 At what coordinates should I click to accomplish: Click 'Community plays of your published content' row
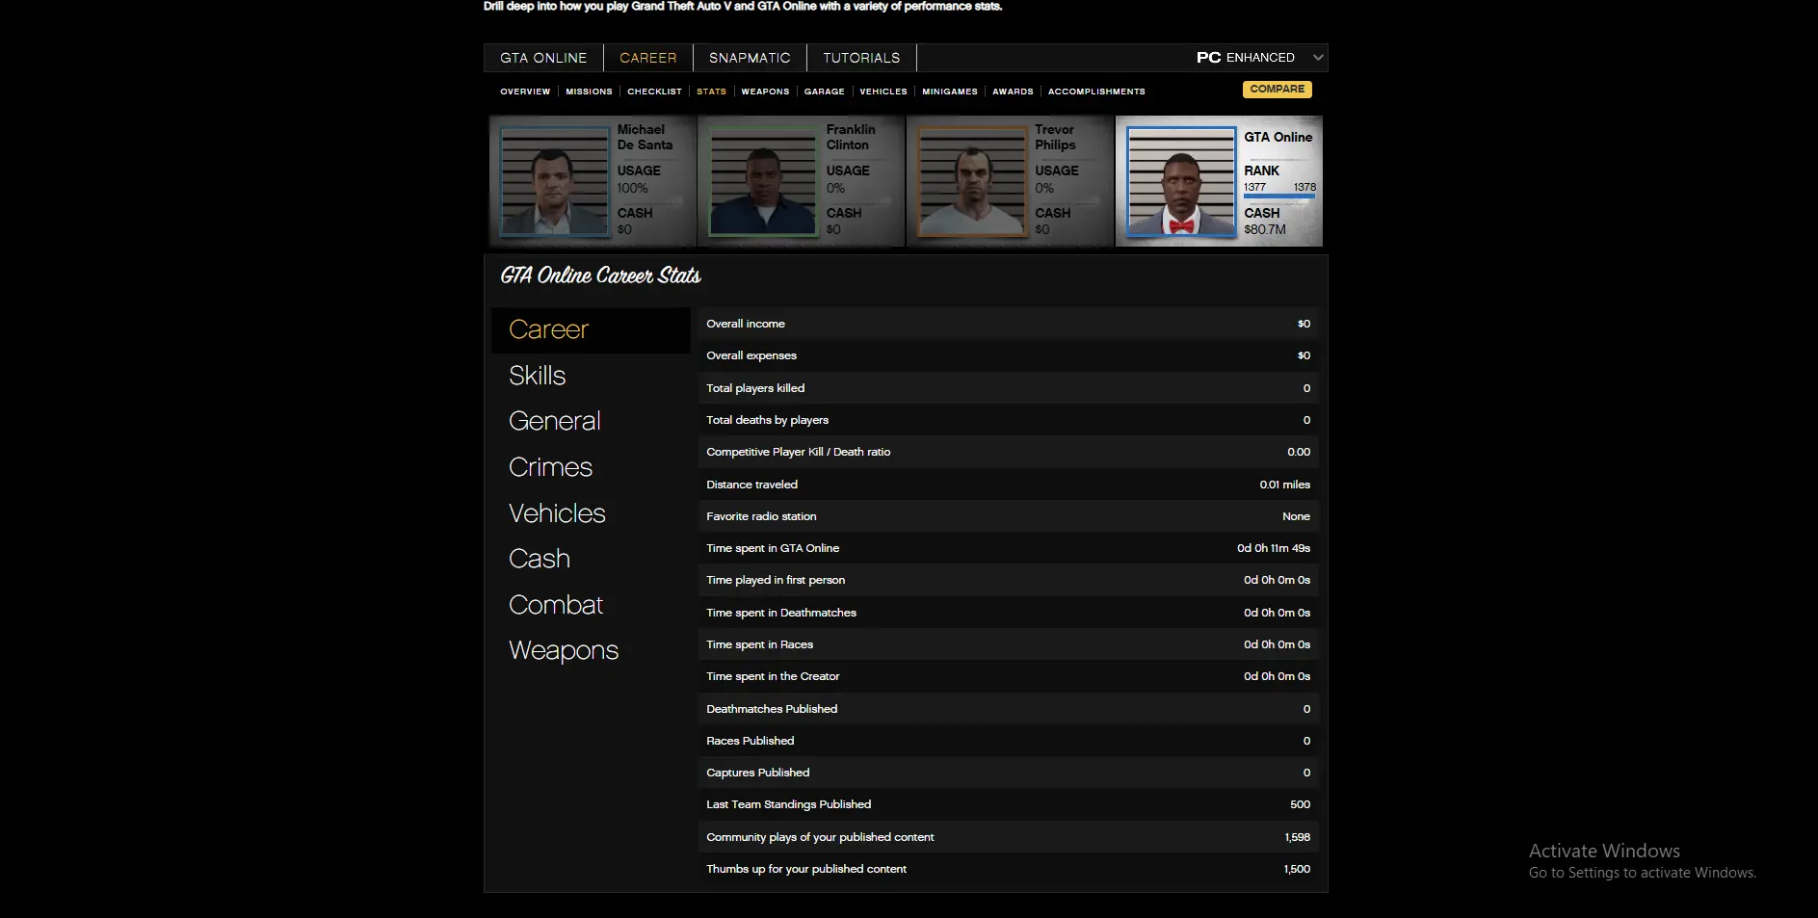point(1008,837)
